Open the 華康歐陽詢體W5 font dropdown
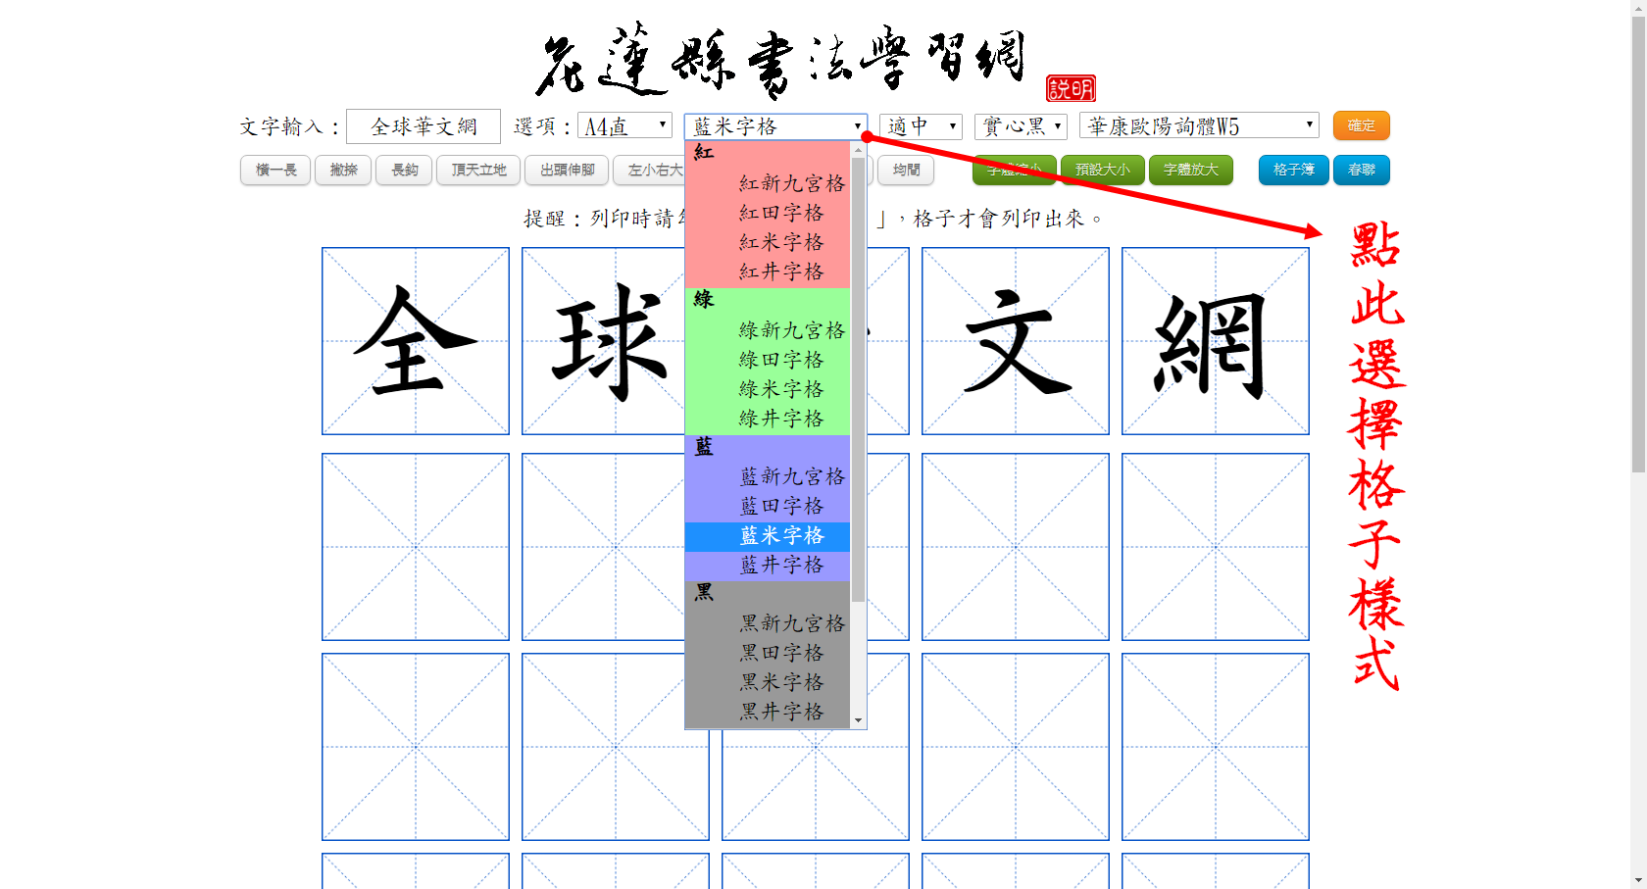The height and width of the screenshot is (889, 1647). click(1198, 124)
